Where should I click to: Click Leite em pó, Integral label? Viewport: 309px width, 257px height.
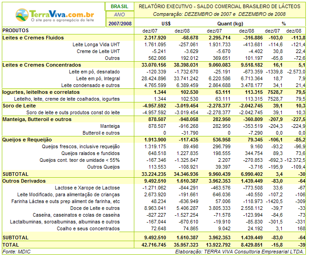click(98, 78)
